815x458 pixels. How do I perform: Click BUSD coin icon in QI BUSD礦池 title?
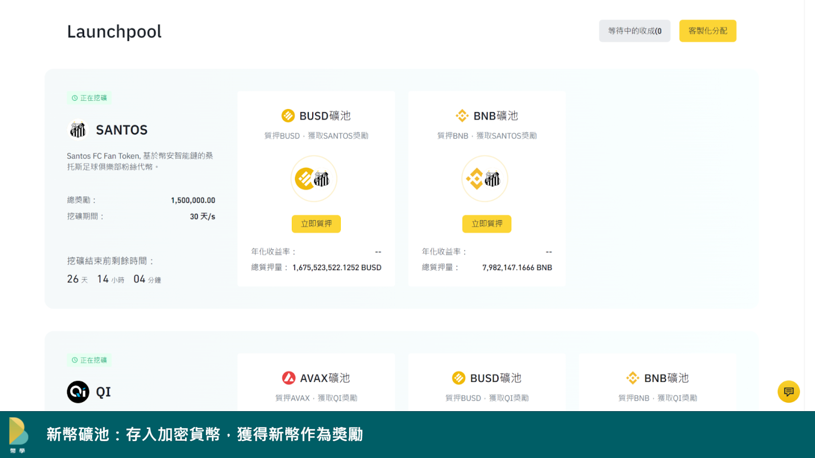459,378
